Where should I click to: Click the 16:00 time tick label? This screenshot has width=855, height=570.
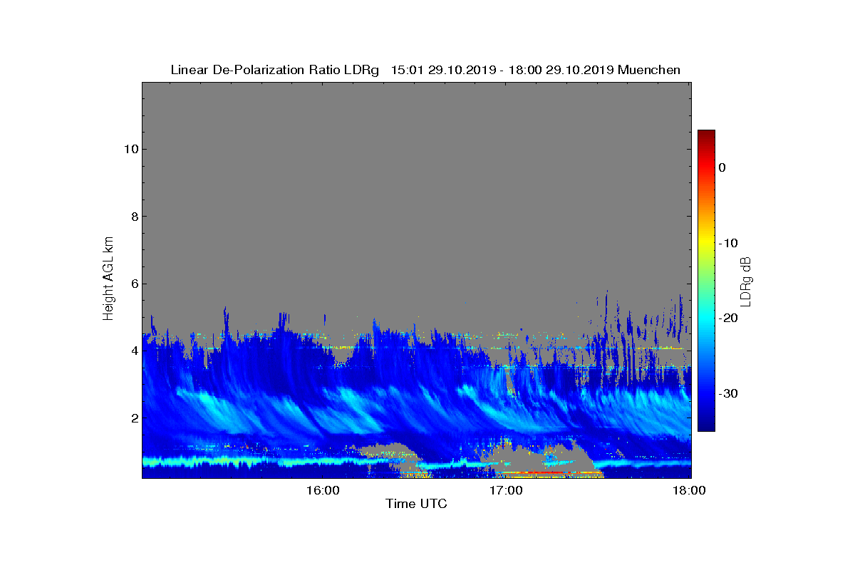[x=323, y=490]
